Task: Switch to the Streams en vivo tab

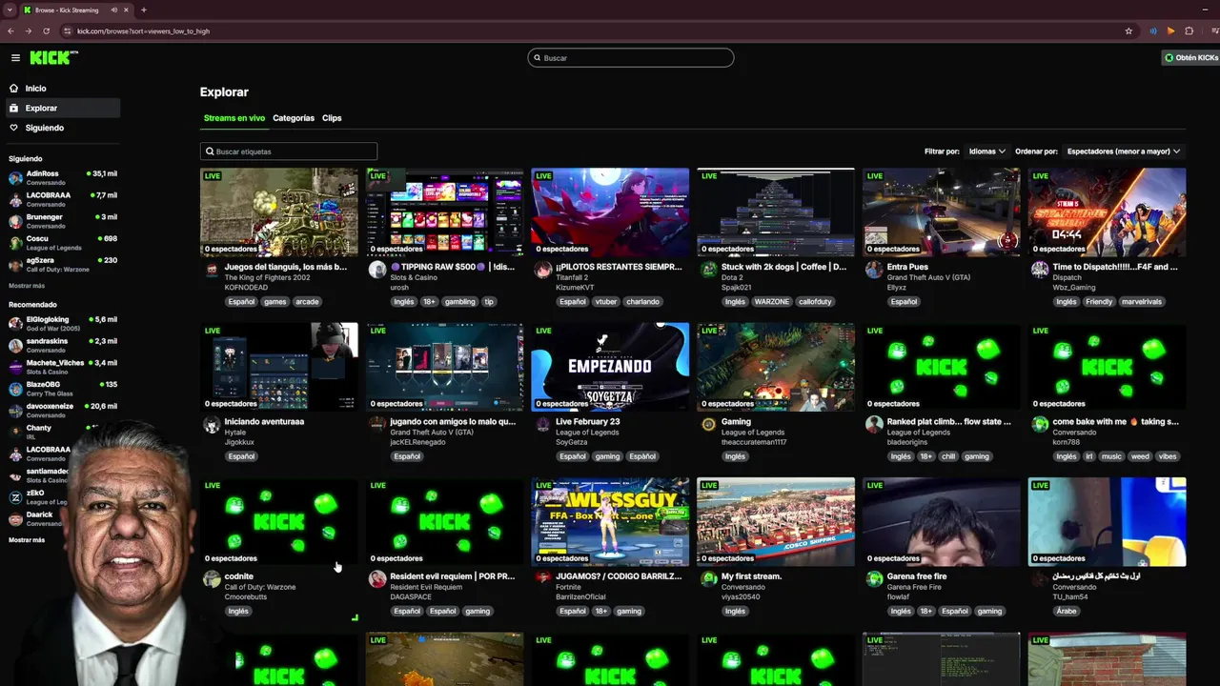Action: 234,118
